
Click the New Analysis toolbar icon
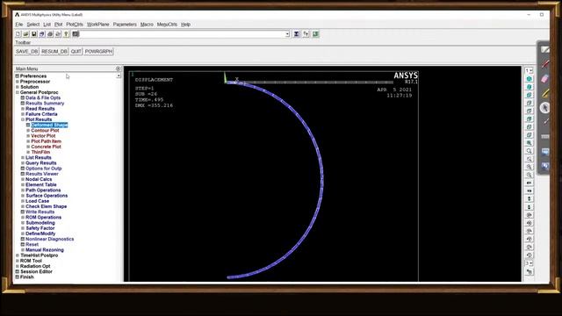[x=18, y=34]
